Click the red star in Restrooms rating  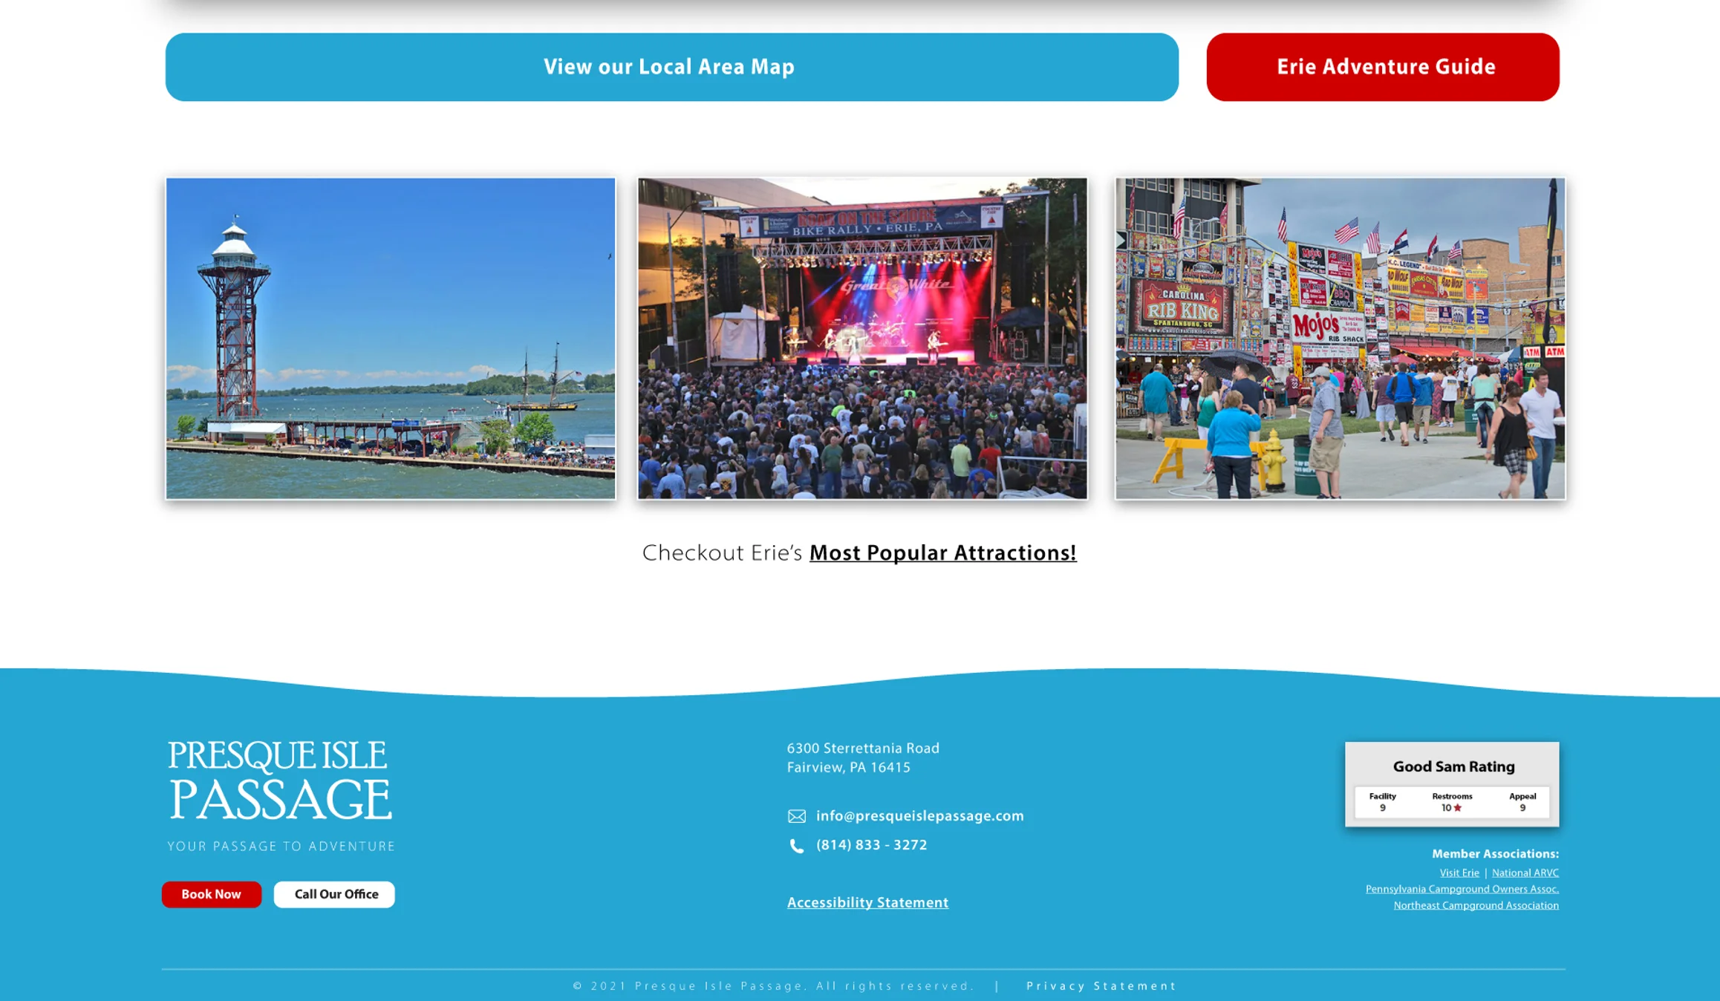point(1457,808)
